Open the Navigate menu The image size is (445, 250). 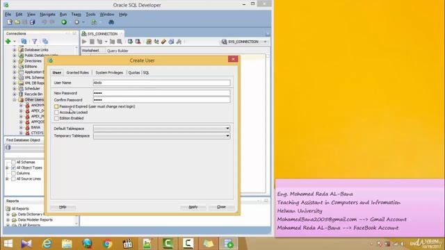pyautogui.click(x=47, y=14)
